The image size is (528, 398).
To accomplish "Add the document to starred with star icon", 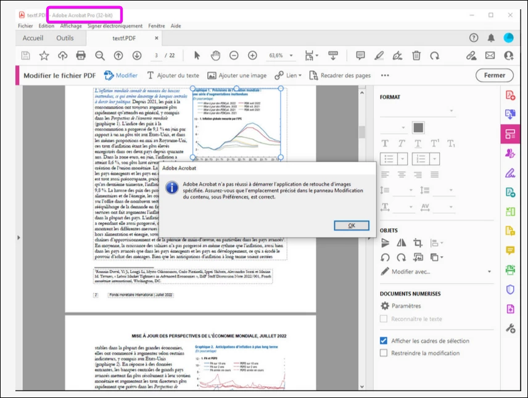I will point(44,56).
